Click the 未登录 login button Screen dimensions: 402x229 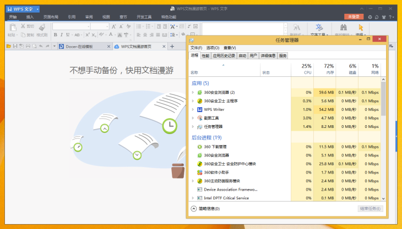click(354, 16)
